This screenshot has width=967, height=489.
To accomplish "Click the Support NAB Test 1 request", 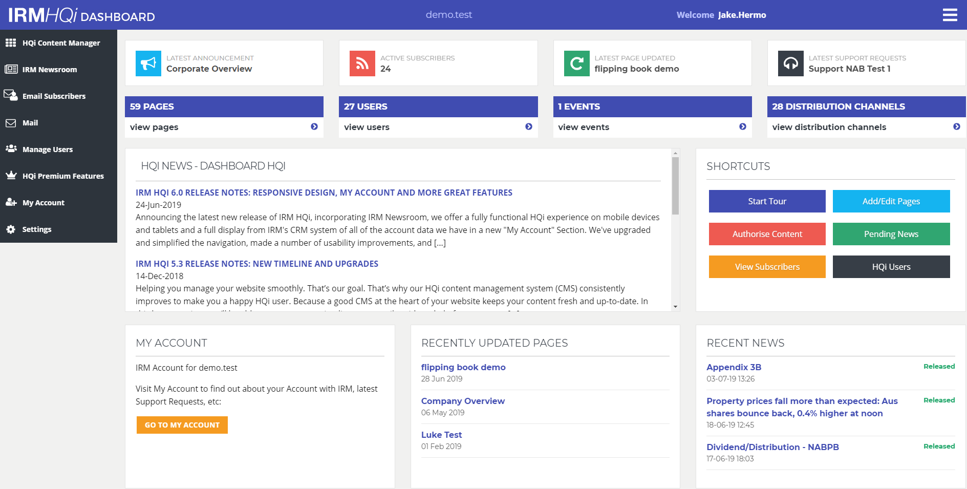I will click(x=849, y=69).
